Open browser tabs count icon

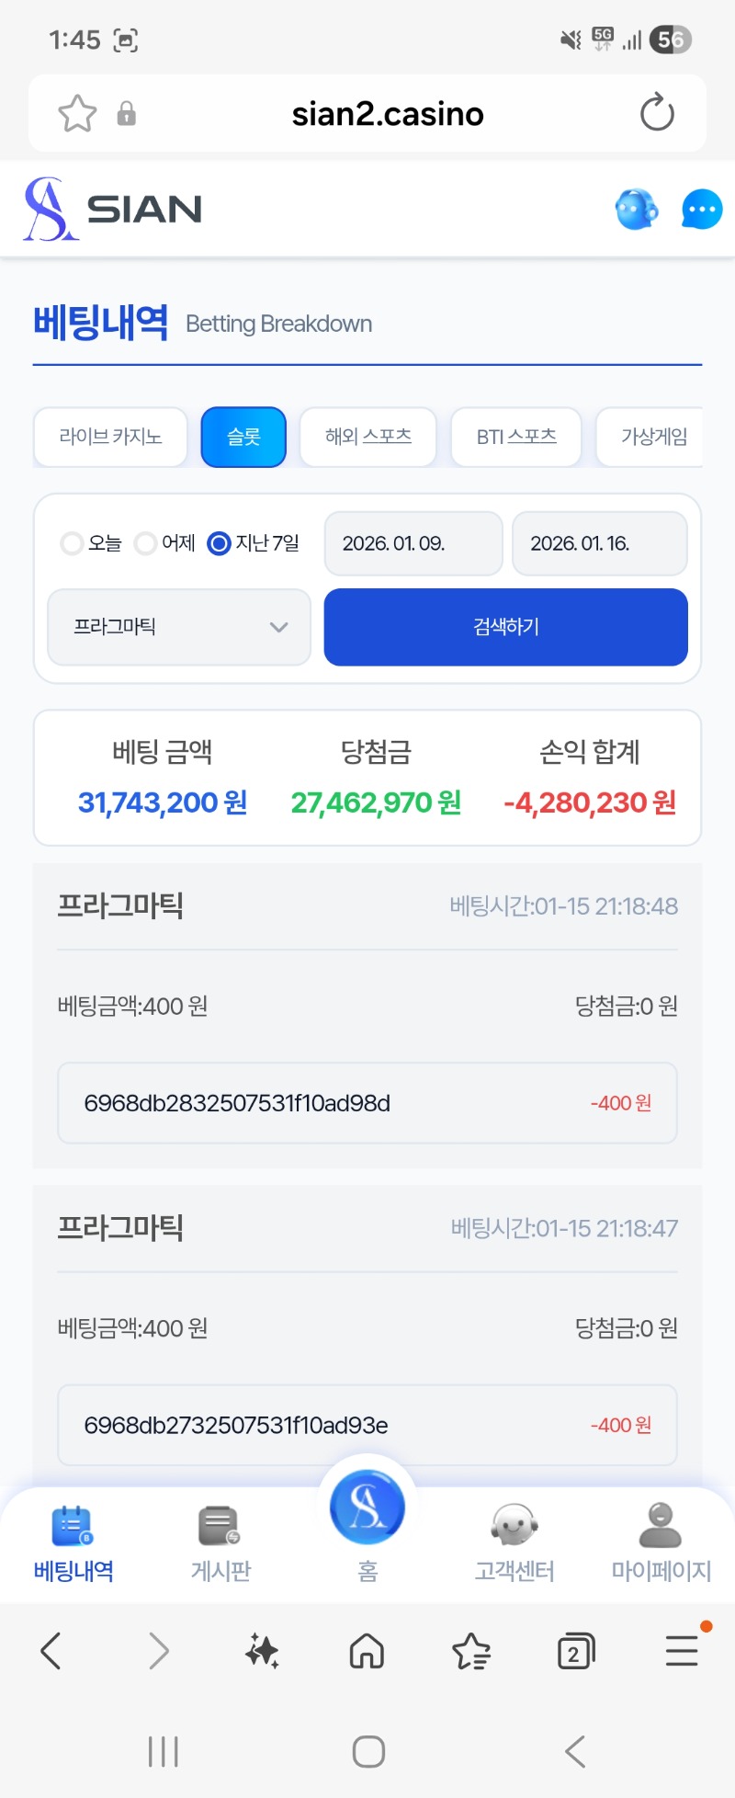576,1652
